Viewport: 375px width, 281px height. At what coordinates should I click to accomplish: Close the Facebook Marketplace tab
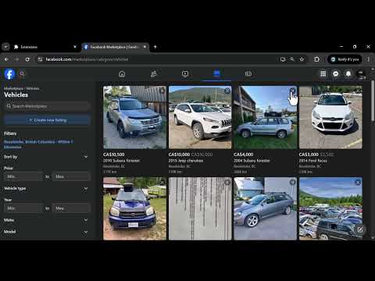[x=145, y=47]
